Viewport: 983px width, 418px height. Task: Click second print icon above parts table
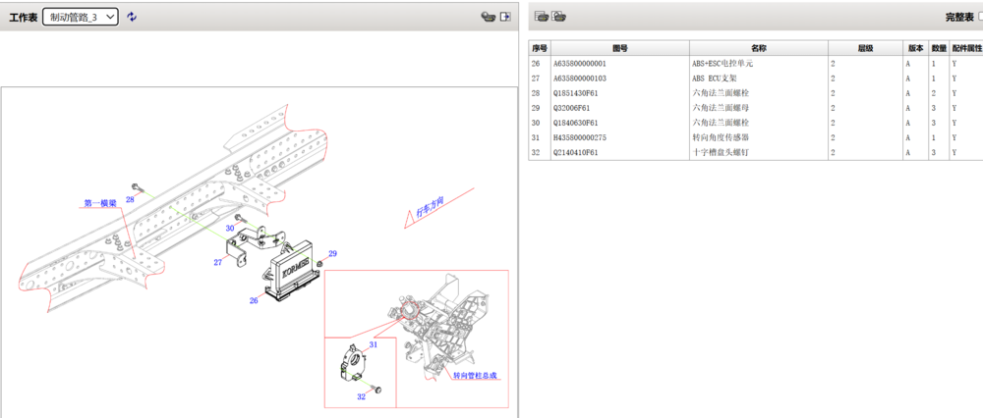[x=558, y=17]
